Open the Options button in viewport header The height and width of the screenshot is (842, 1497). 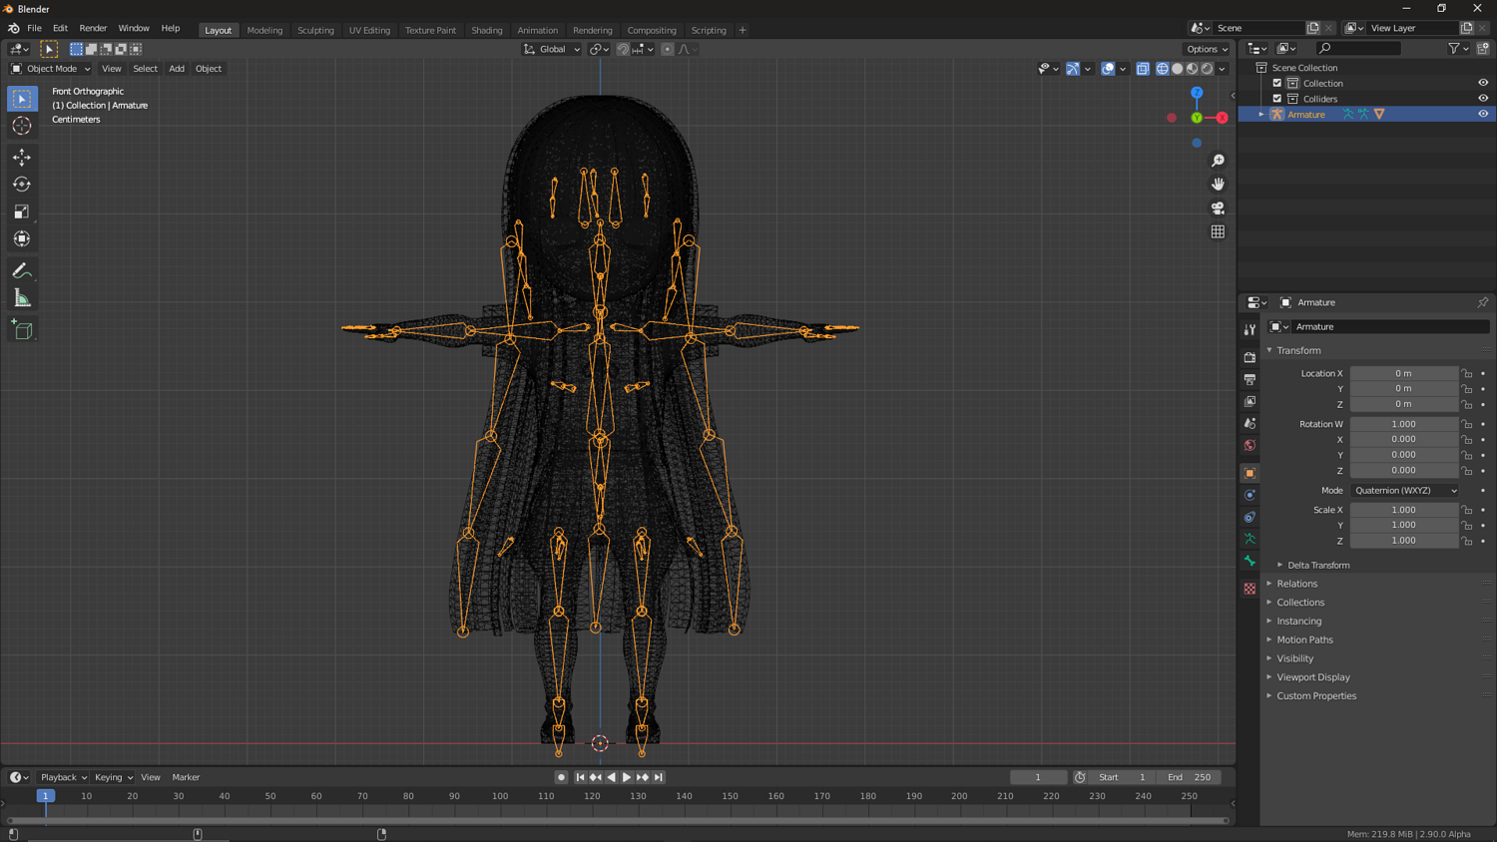1207,49
